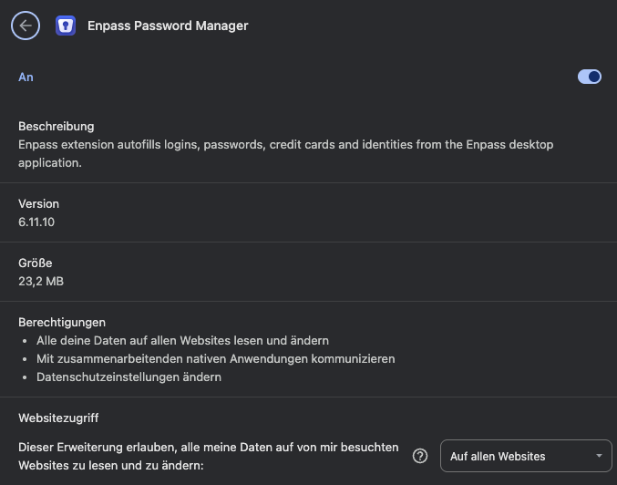Click the "Größe" label

pyautogui.click(x=36, y=263)
